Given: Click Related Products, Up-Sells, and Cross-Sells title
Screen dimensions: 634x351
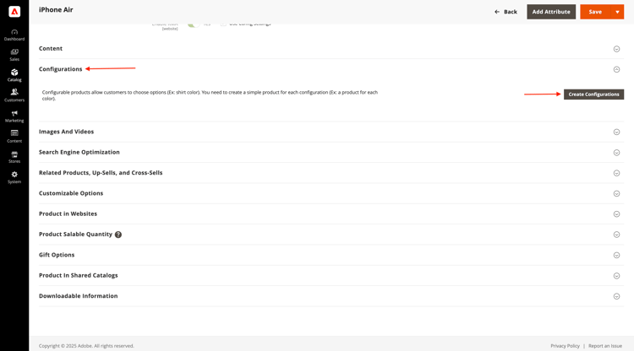Looking at the screenshot, I should click(x=101, y=173).
